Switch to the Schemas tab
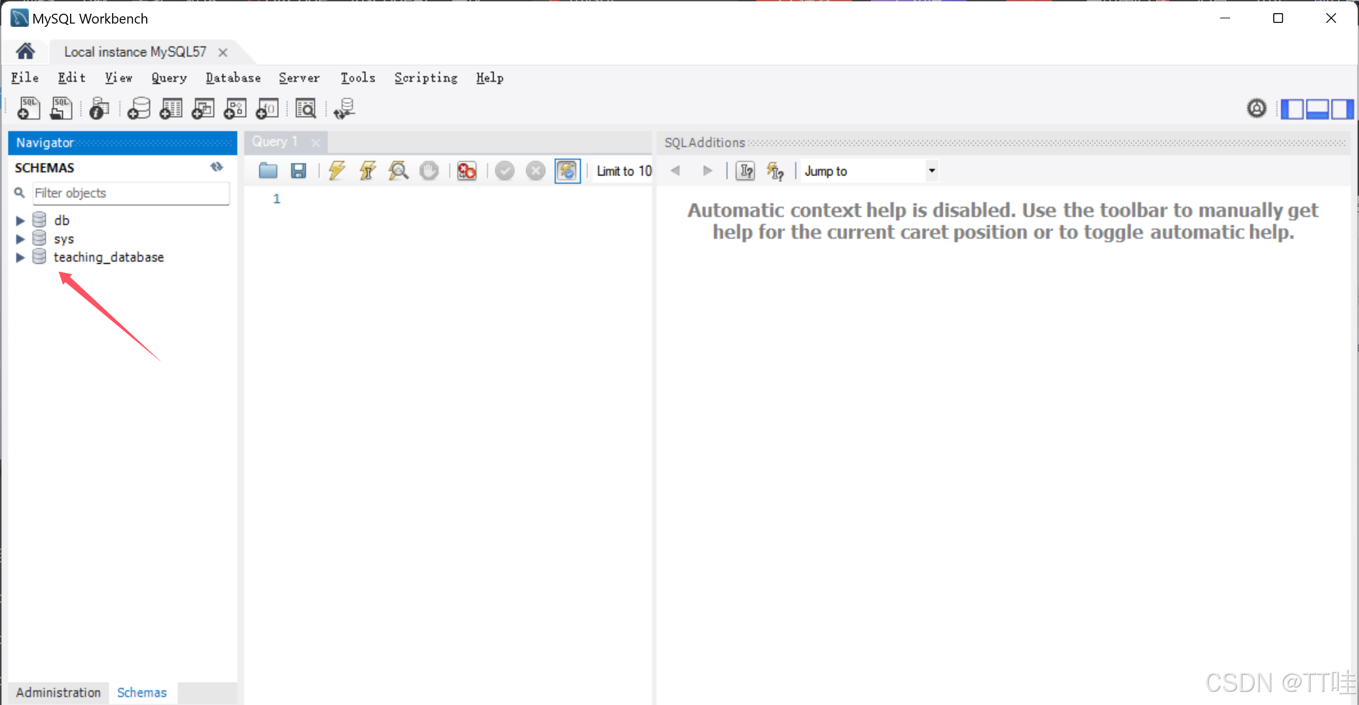Viewport: 1359px width, 705px height. point(142,692)
